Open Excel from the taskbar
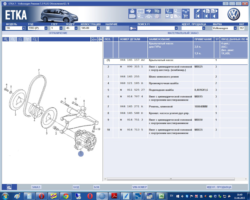 (x=162, y=196)
